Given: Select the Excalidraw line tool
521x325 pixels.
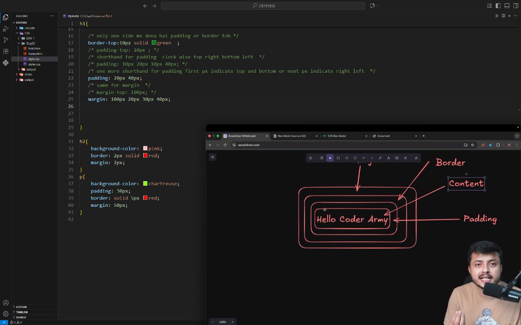Looking at the screenshot, I should pos(372,158).
